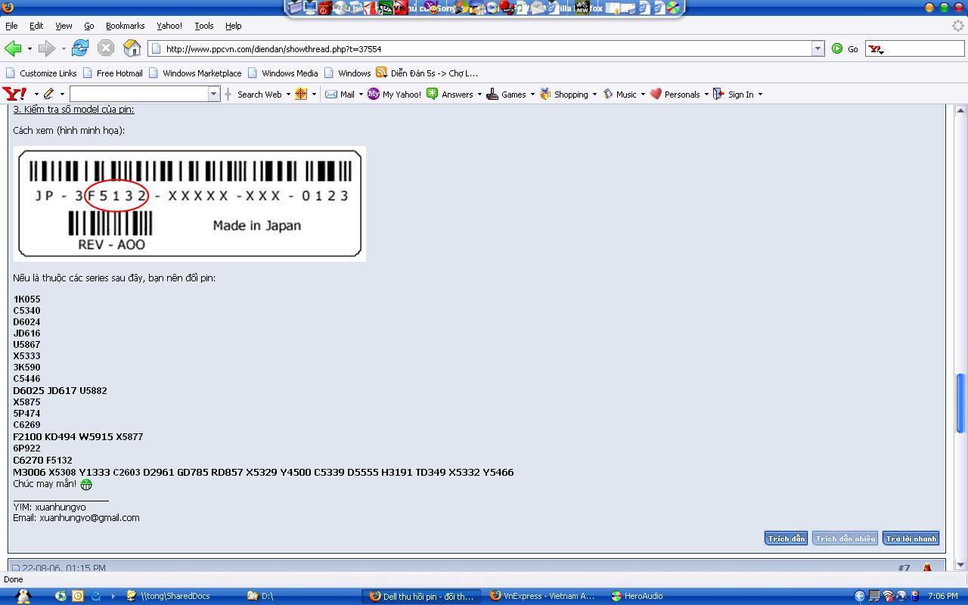The height and width of the screenshot is (605, 968).
Task: Open Yahoo Mail toolbar icon
Action: [x=340, y=95]
